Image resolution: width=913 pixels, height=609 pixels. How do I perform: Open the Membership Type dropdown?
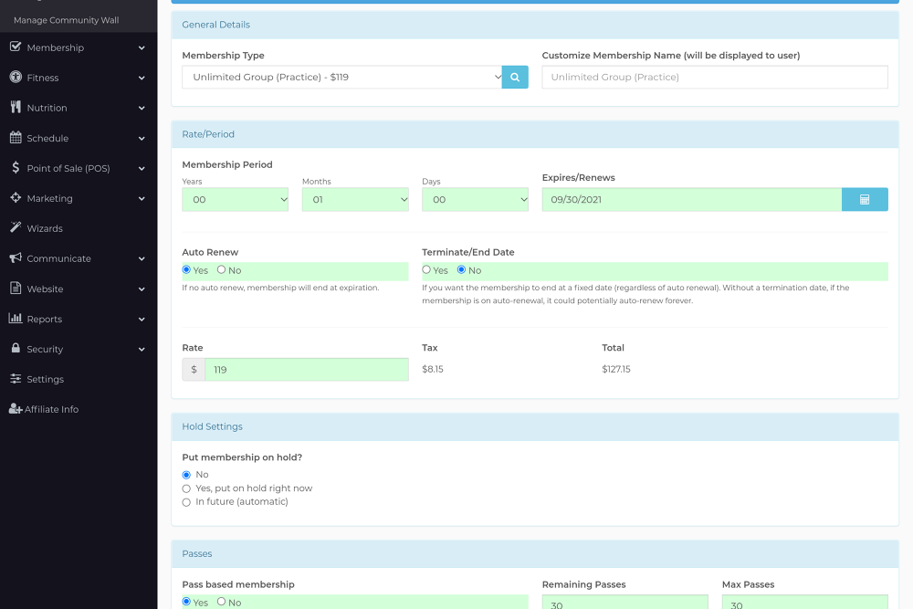pyautogui.click(x=341, y=77)
